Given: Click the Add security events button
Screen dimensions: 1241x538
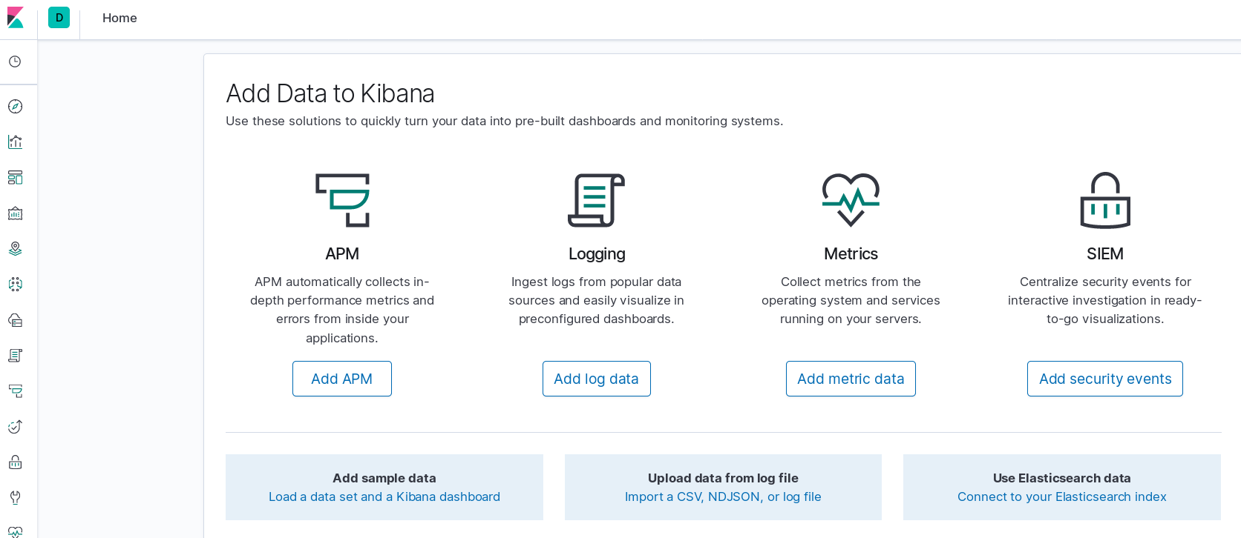Looking at the screenshot, I should [x=1105, y=379].
